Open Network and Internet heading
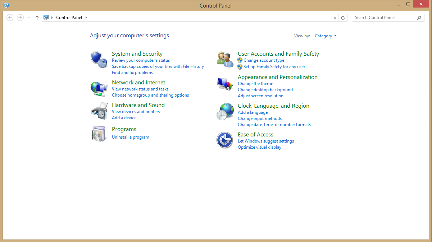The image size is (432, 242). (x=138, y=83)
